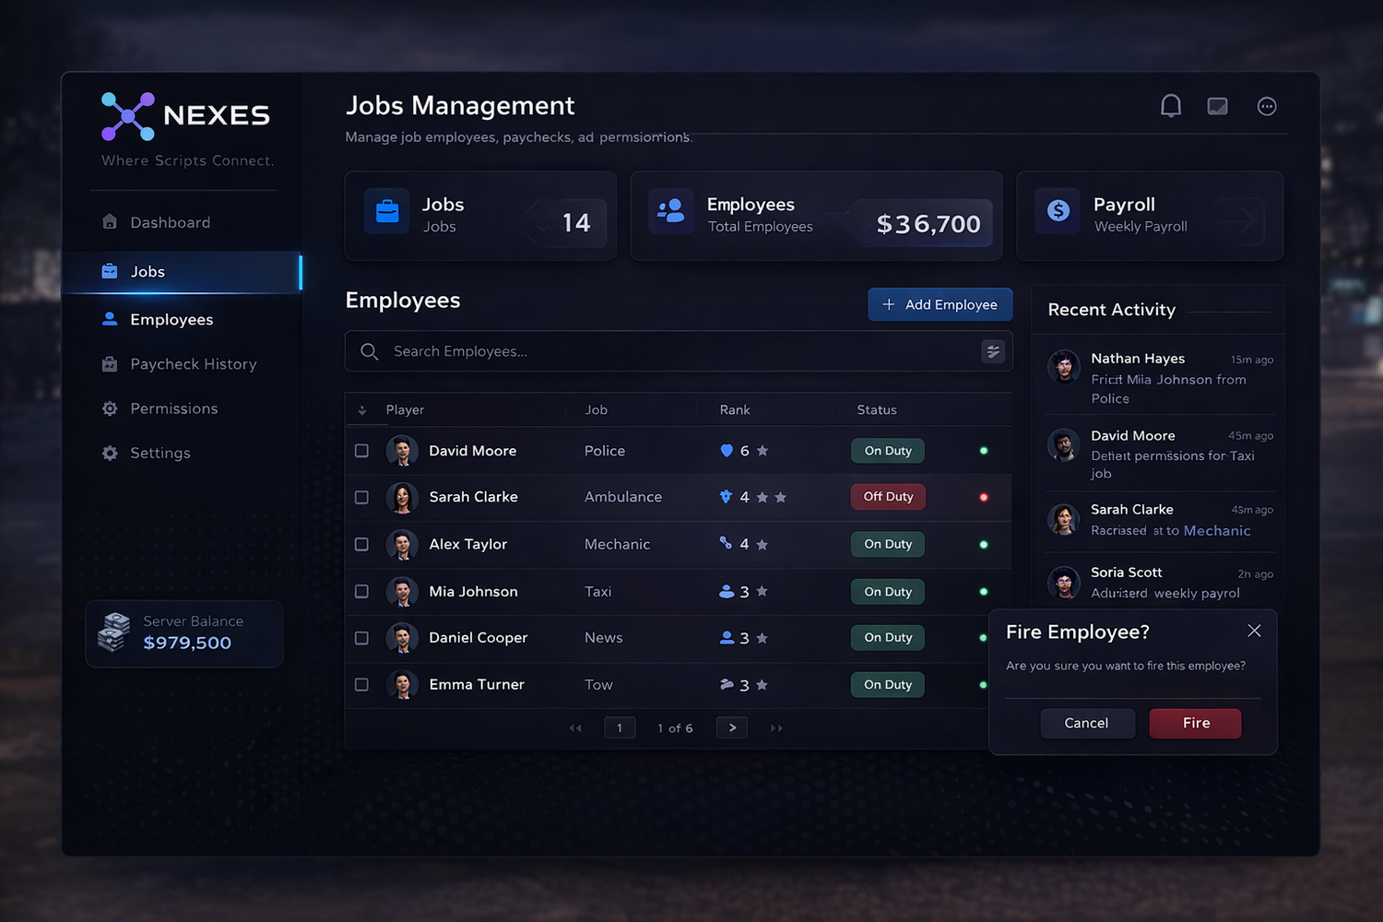Click David Moore's avatar in table
The width and height of the screenshot is (1383, 922).
coord(402,451)
